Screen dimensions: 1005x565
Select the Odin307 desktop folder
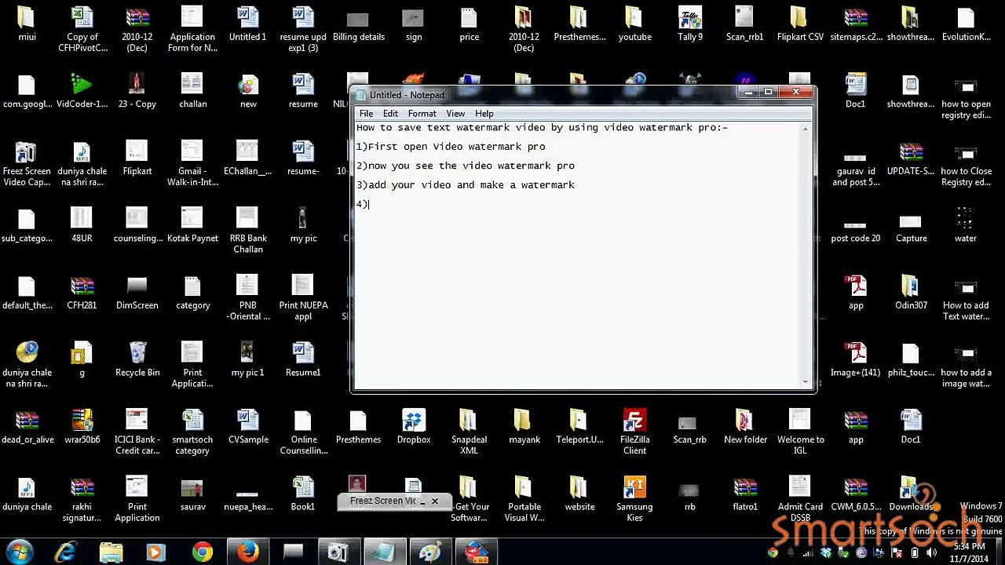[x=911, y=292]
